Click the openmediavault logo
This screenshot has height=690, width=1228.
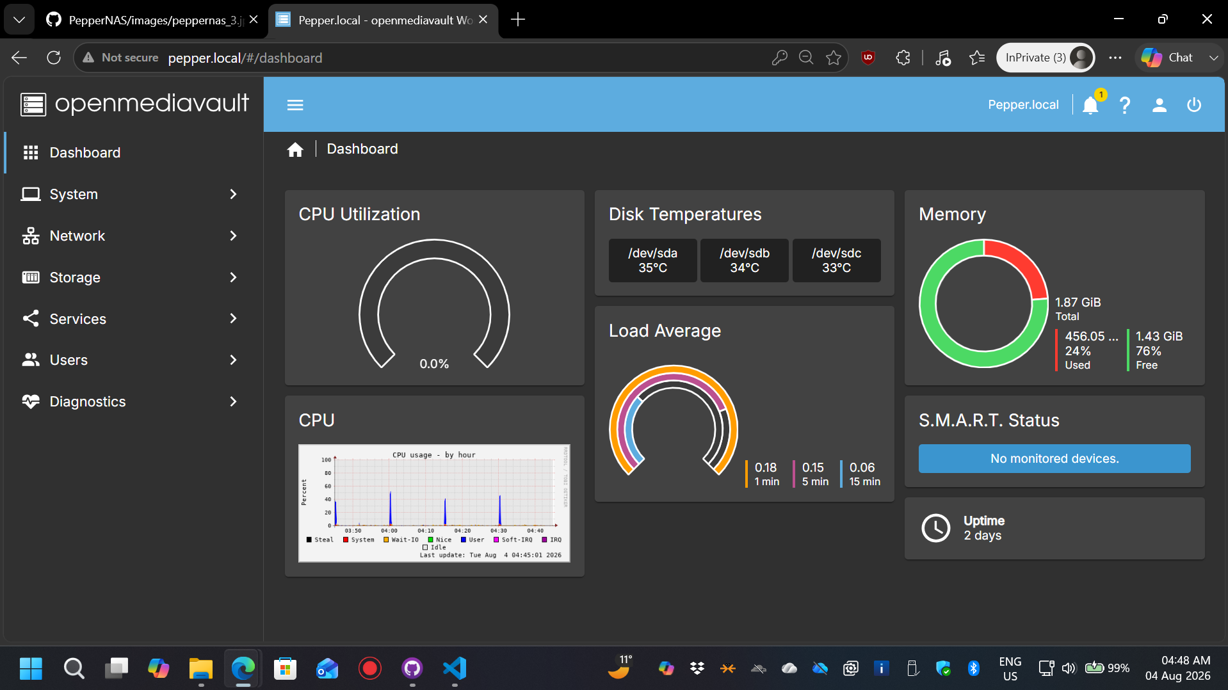134,104
